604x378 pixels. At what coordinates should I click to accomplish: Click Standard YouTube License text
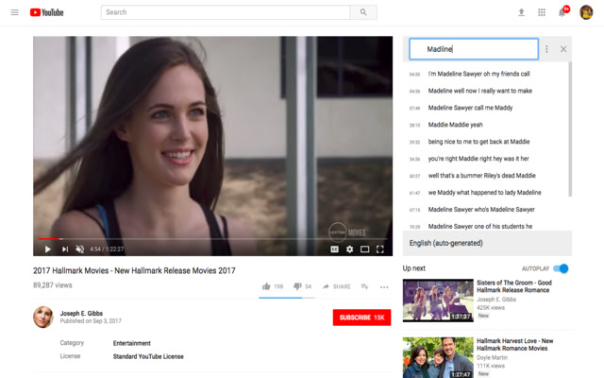coord(148,356)
